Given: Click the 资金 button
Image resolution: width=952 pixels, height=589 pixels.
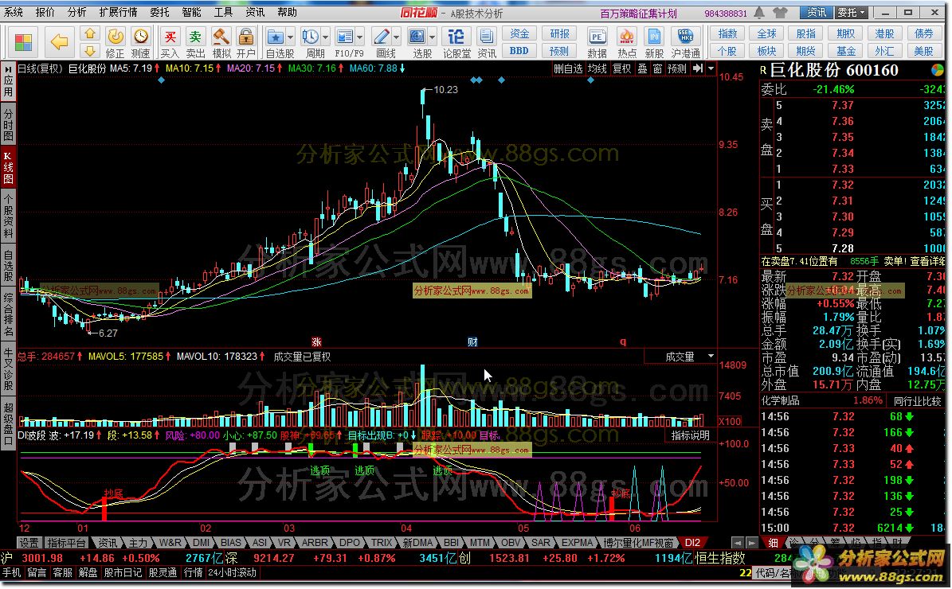Looking at the screenshot, I should [x=519, y=34].
